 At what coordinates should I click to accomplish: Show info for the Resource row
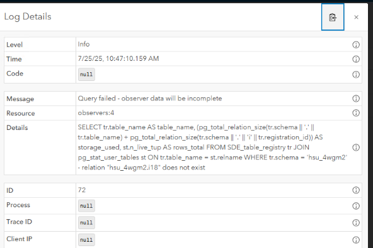pos(355,113)
